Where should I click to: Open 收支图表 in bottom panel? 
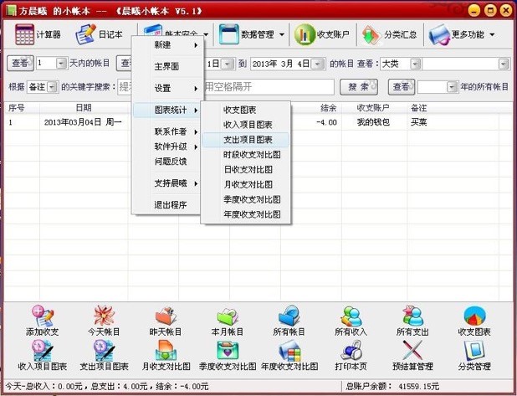pyautogui.click(x=474, y=321)
